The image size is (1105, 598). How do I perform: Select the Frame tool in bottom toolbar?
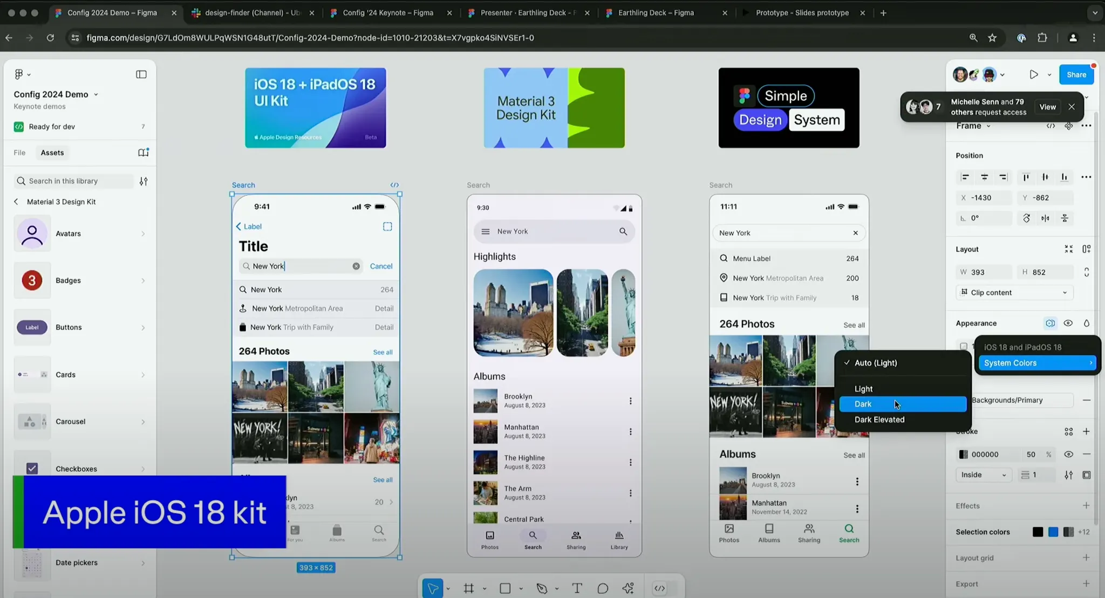pyautogui.click(x=468, y=588)
